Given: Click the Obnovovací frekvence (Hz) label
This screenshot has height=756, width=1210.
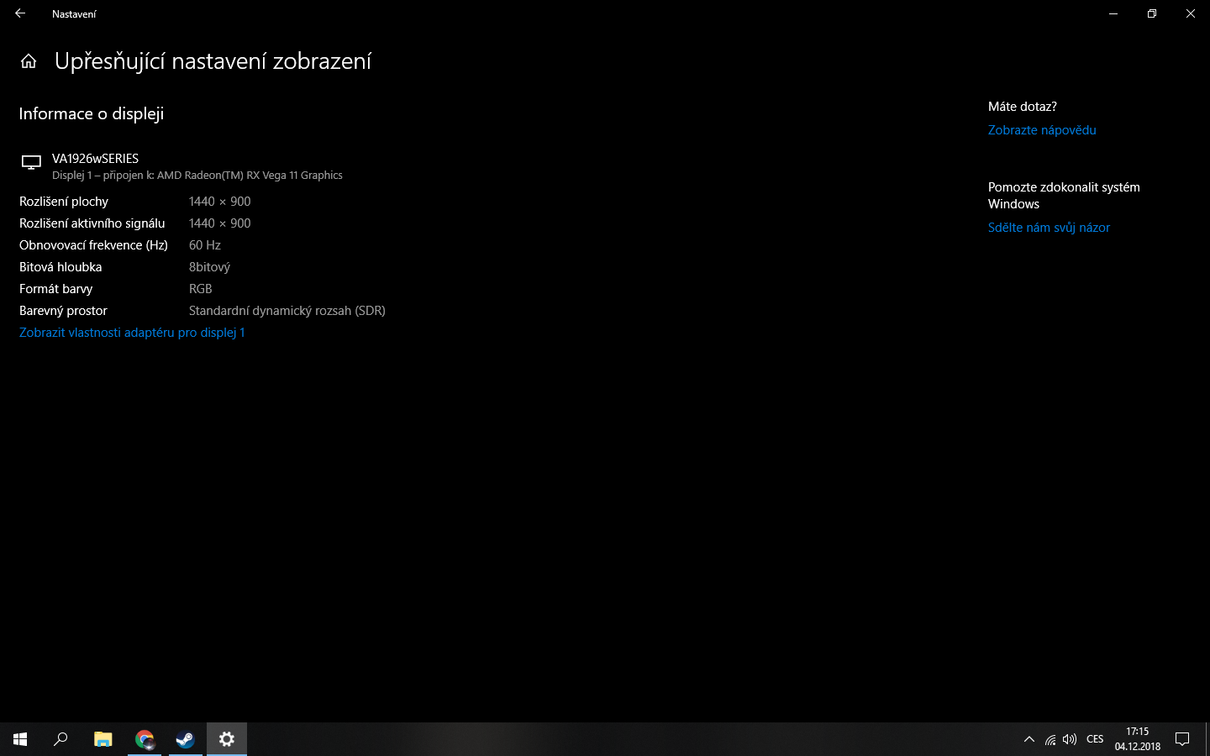Looking at the screenshot, I should [93, 245].
